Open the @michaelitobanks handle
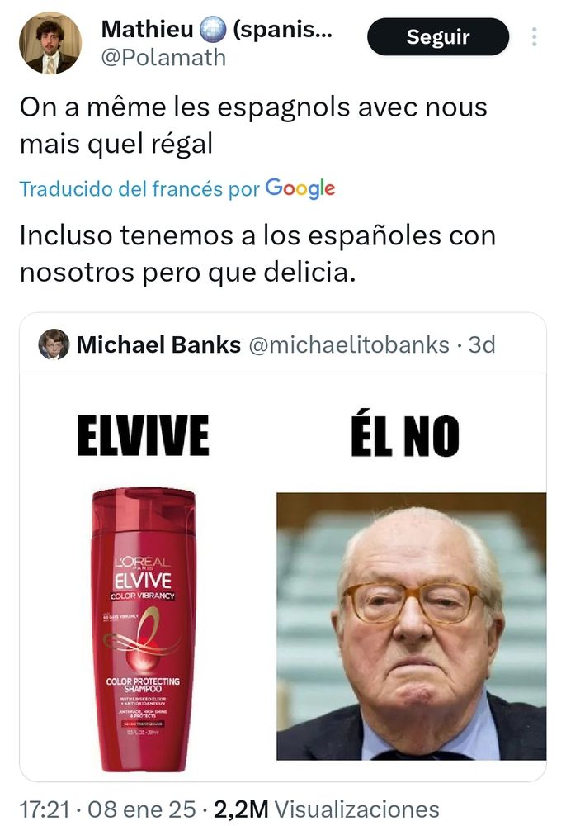Screen dimensions: 566x826 (349, 344)
